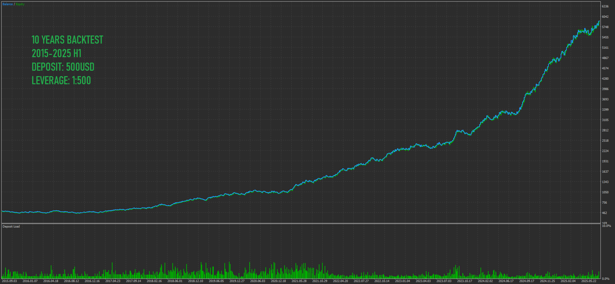Click the 3986 axis value
615x284 pixels.
(605, 89)
